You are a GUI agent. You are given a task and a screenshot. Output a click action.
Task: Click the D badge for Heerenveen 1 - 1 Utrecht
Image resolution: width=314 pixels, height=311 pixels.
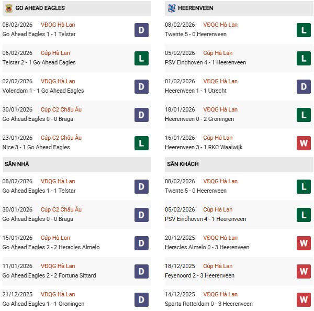(304, 86)
